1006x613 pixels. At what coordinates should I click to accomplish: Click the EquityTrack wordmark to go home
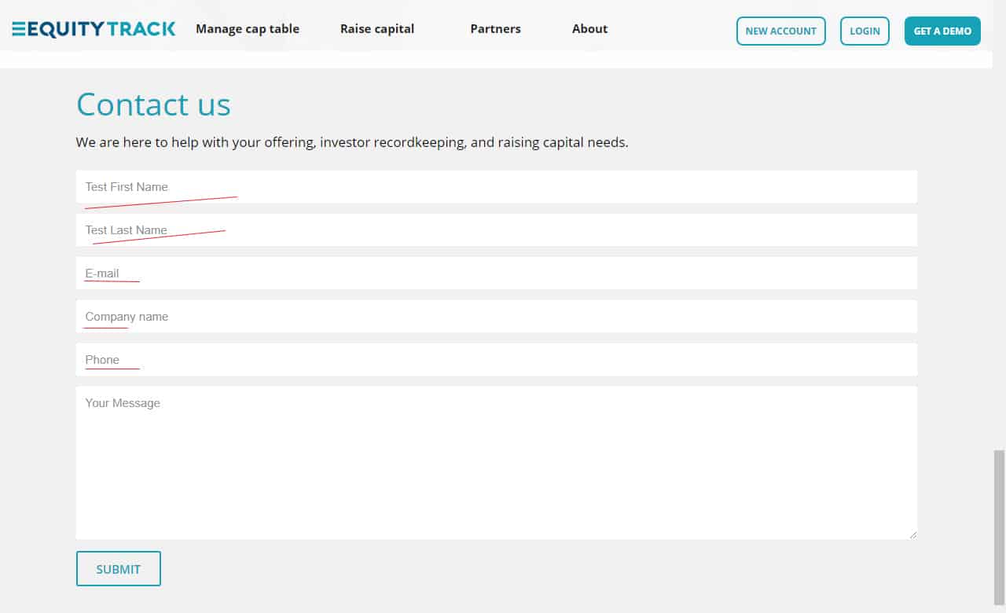[x=101, y=29]
